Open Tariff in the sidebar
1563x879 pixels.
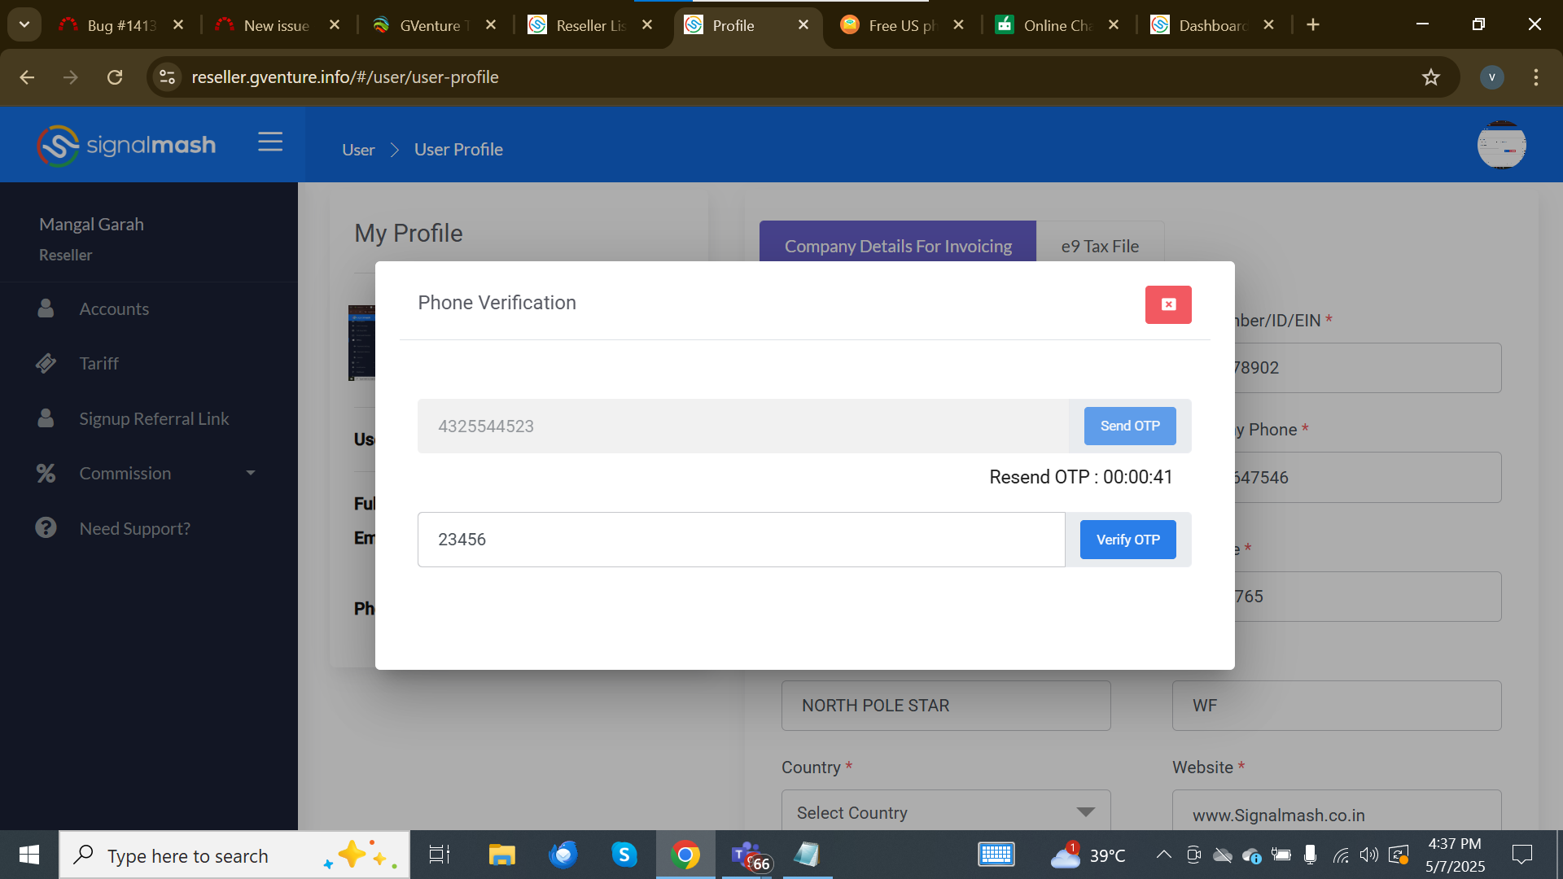click(99, 364)
